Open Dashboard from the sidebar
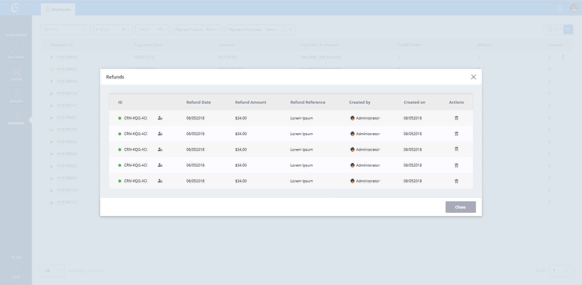Image resolution: width=582 pixels, height=285 pixels. tap(16, 30)
